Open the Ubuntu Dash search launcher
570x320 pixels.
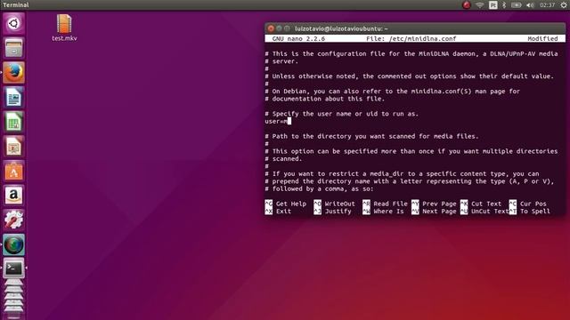coord(14,24)
